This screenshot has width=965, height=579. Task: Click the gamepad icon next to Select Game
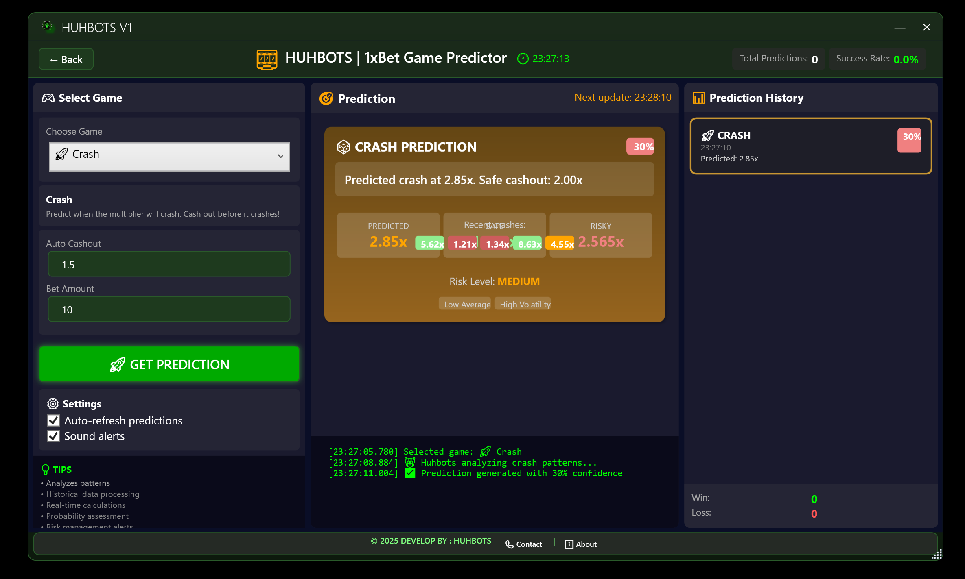[48, 98]
